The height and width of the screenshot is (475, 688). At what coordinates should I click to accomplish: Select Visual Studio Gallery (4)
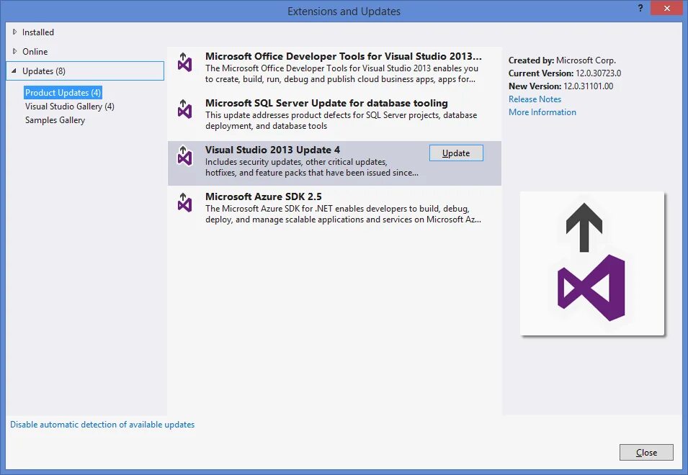pos(70,106)
